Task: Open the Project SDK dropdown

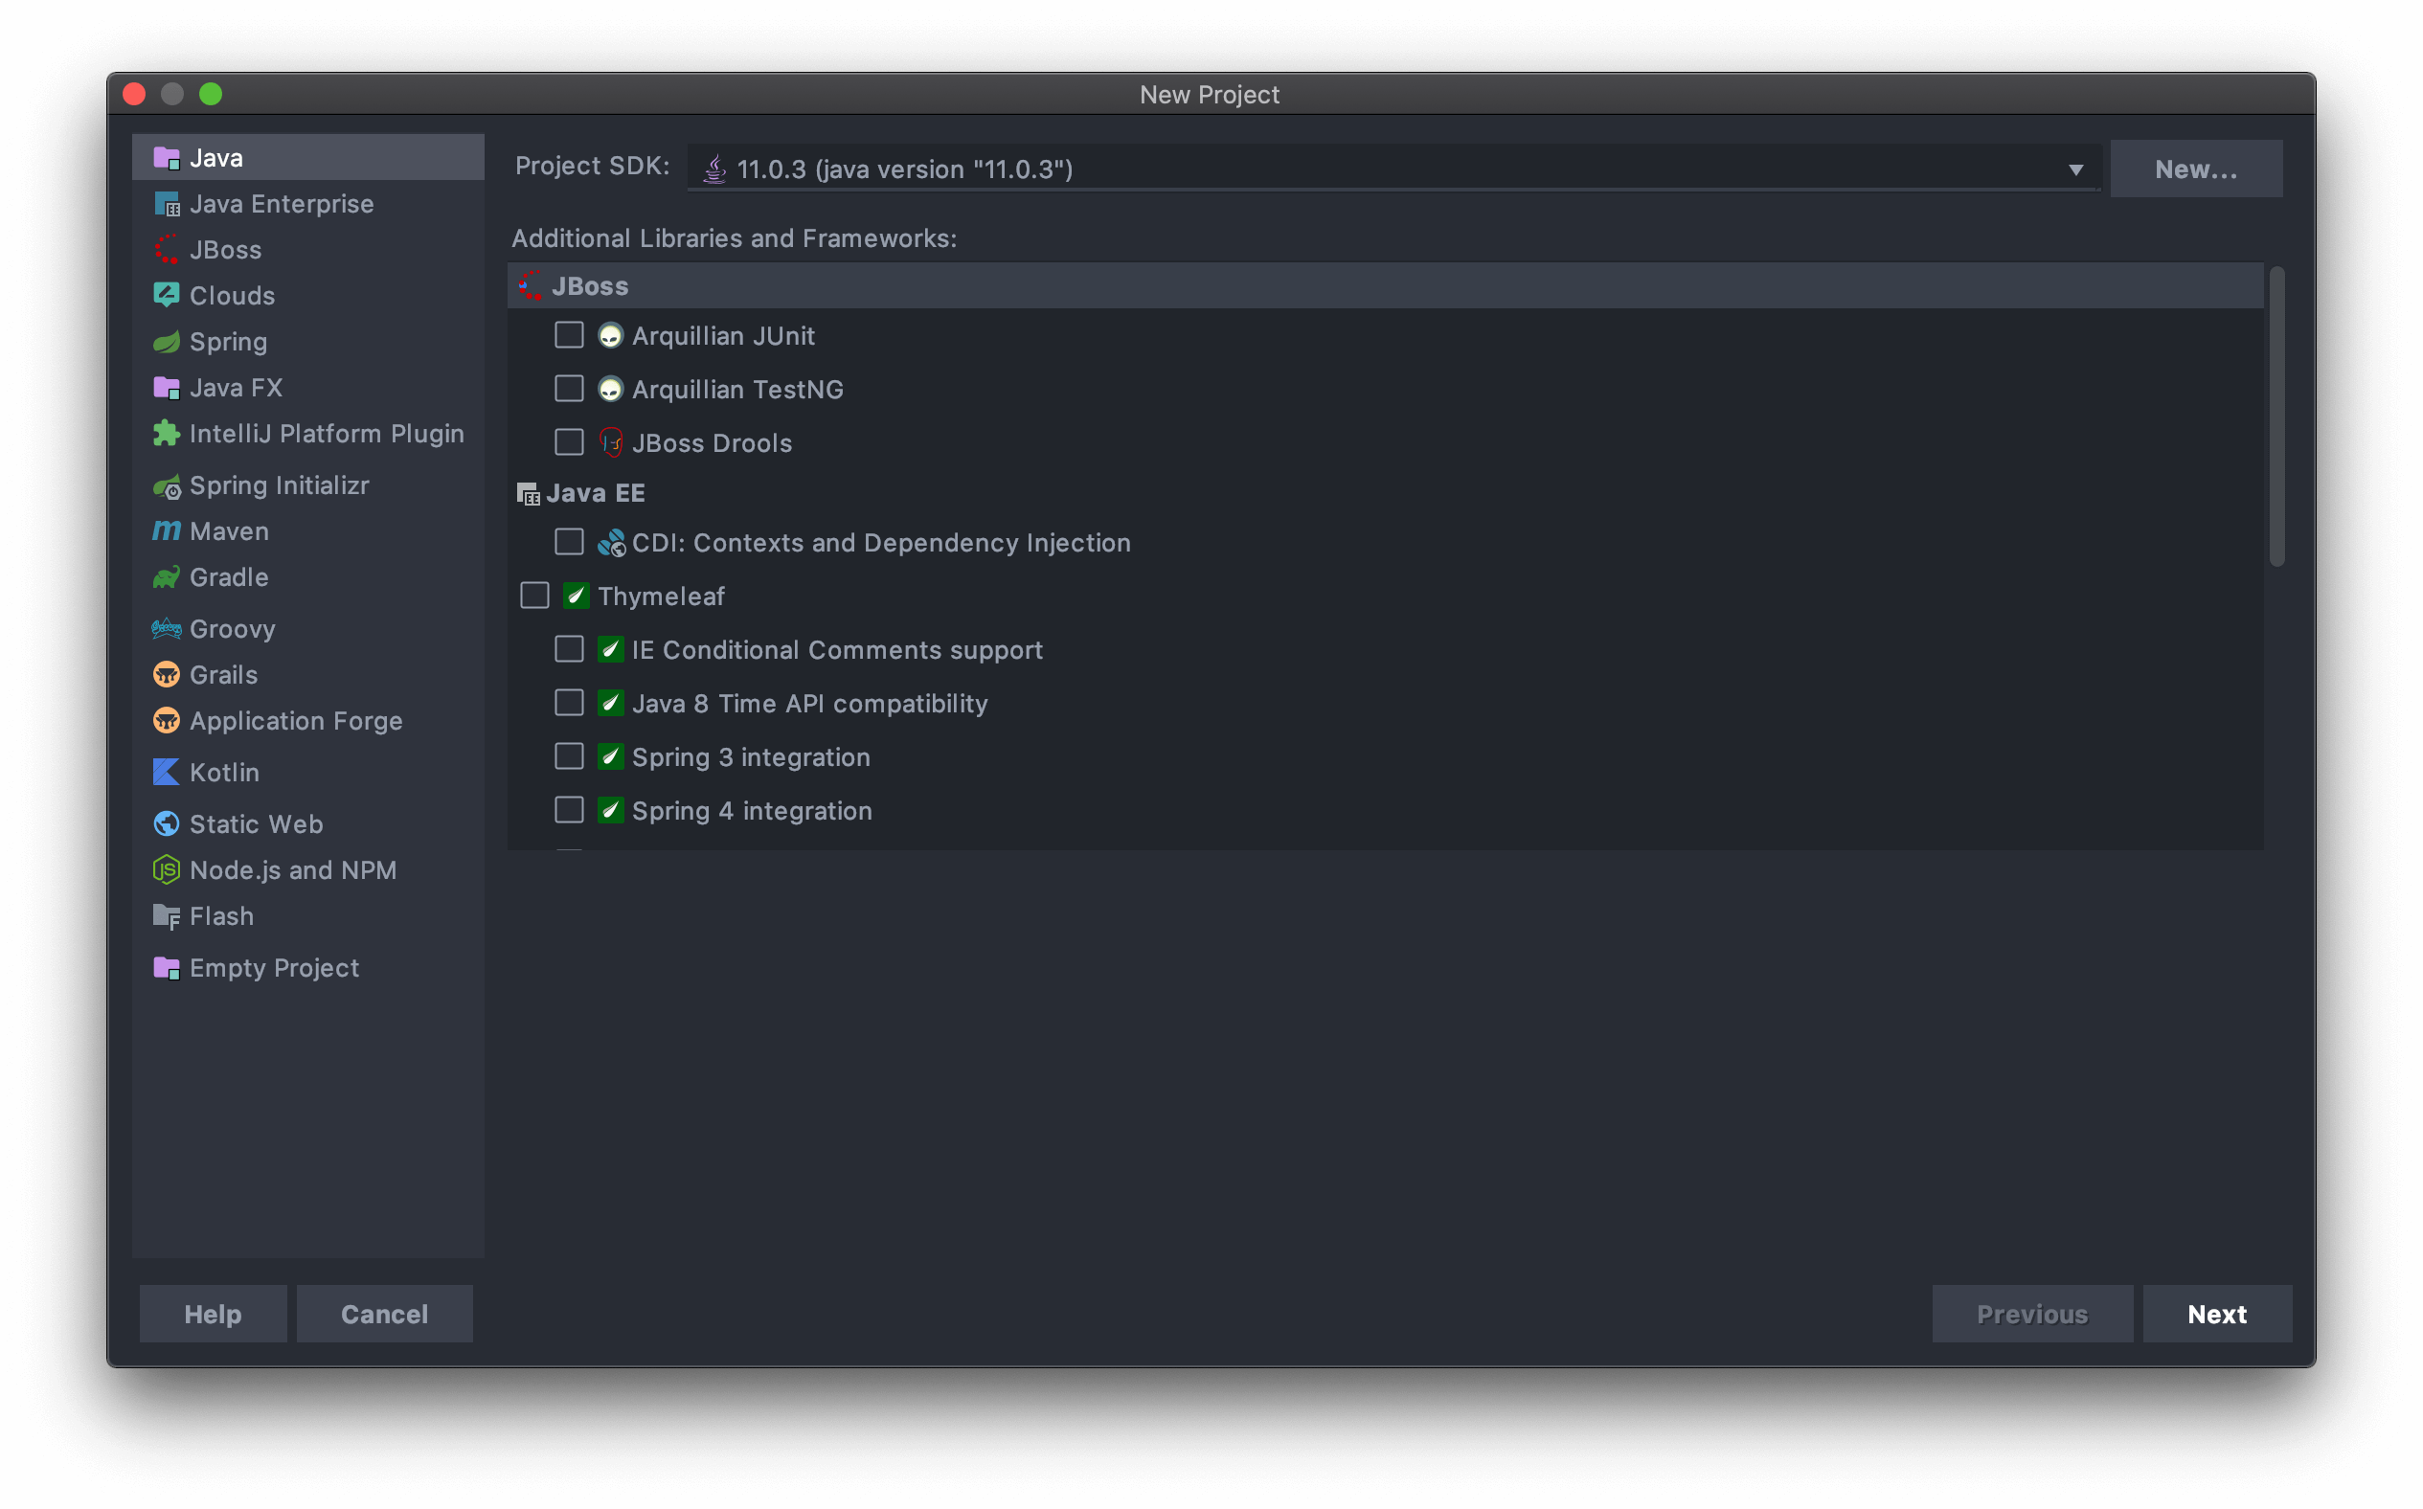Action: tap(1393, 169)
